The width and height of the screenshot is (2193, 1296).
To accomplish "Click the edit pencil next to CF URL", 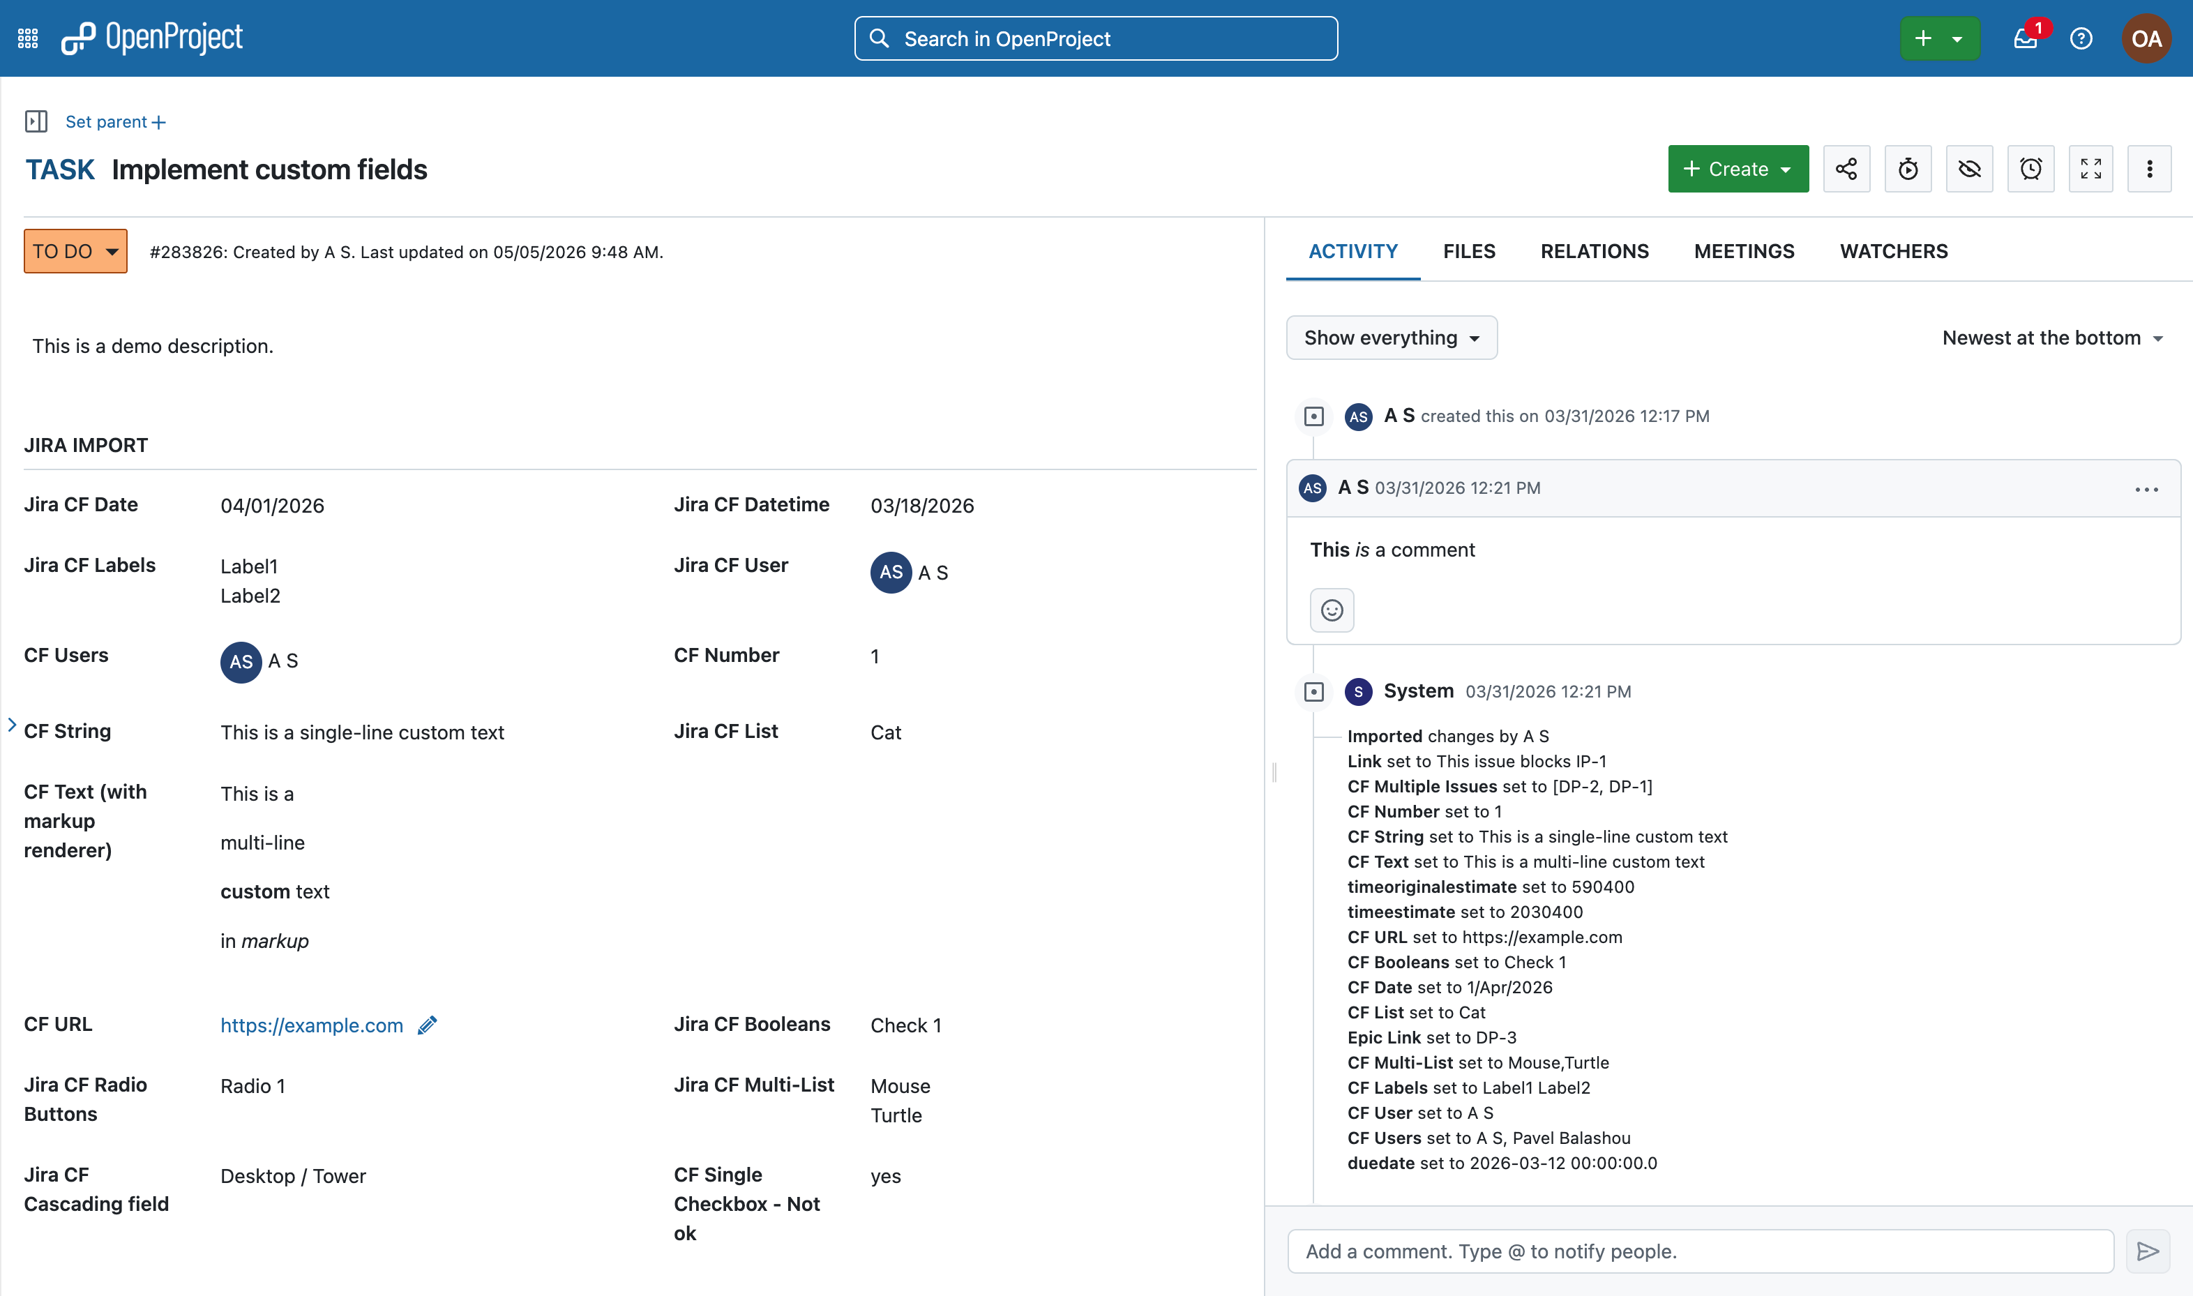I will [x=427, y=1025].
